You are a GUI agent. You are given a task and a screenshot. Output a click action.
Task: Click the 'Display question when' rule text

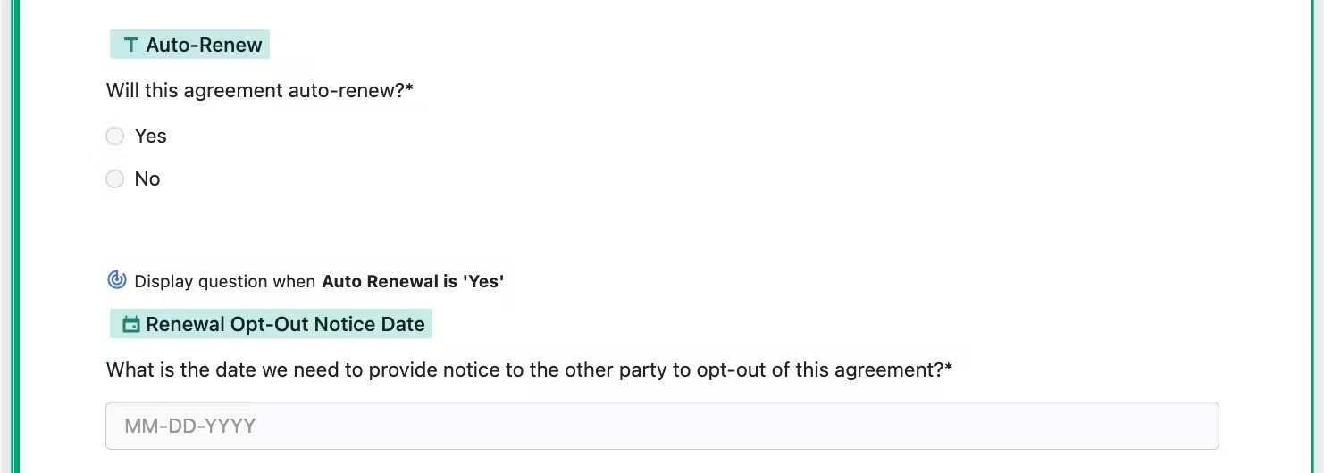click(225, 281)
